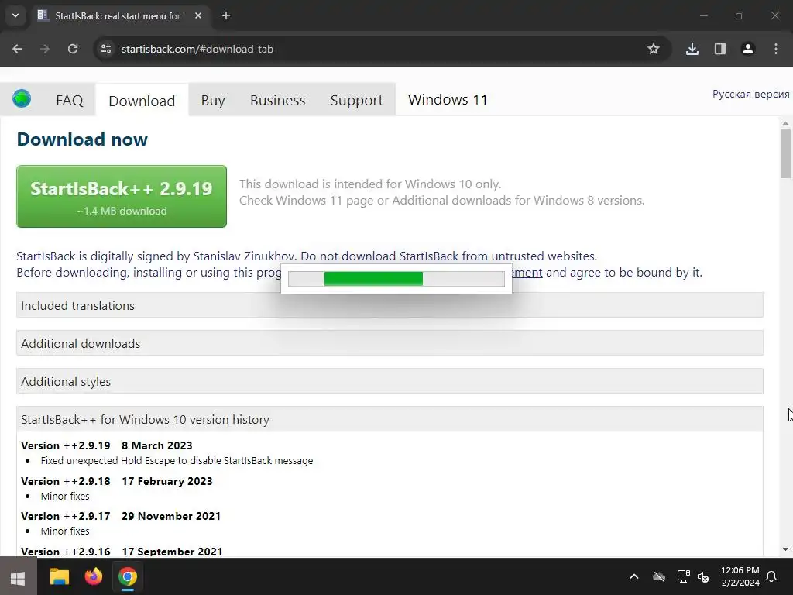The width and height of the screenshot is (793, 595).
Task: Open network status tray icon
Action: pyautogui.click(x=683, y=576)
